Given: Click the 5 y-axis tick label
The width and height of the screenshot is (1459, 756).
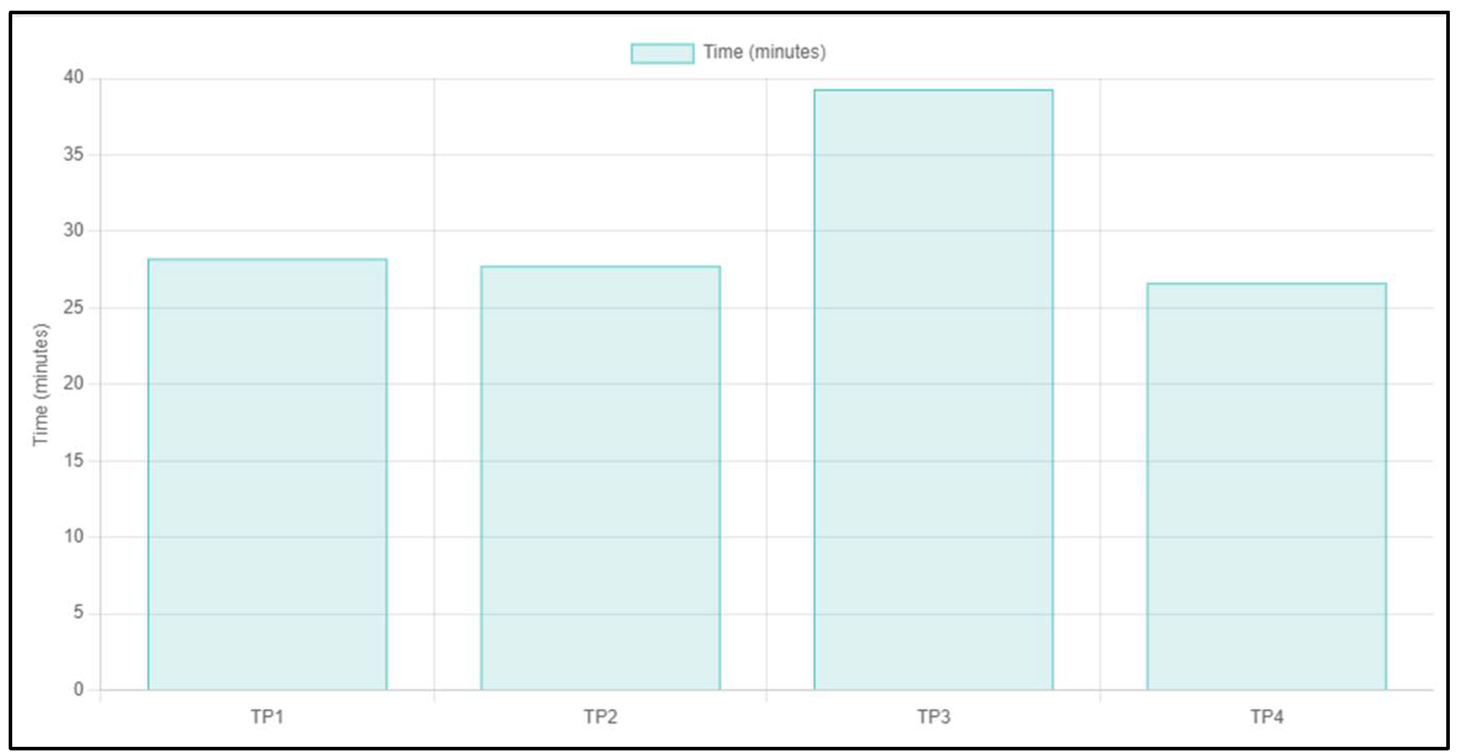Looking at the screenshot, I should tap(78, 613).
